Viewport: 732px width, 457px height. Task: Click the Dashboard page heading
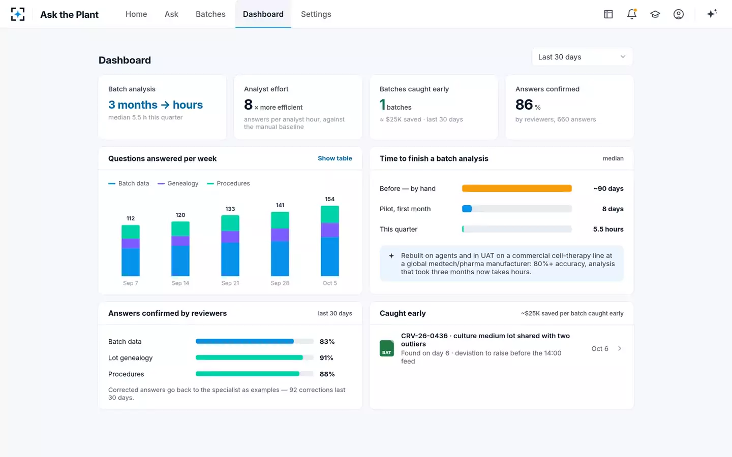[x=125, y=60]
